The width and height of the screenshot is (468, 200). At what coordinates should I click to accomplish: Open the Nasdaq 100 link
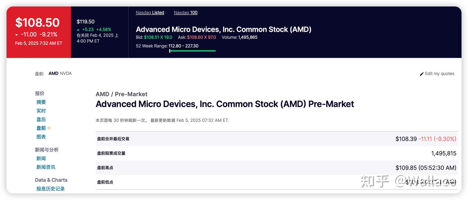(x=185, y=12)
